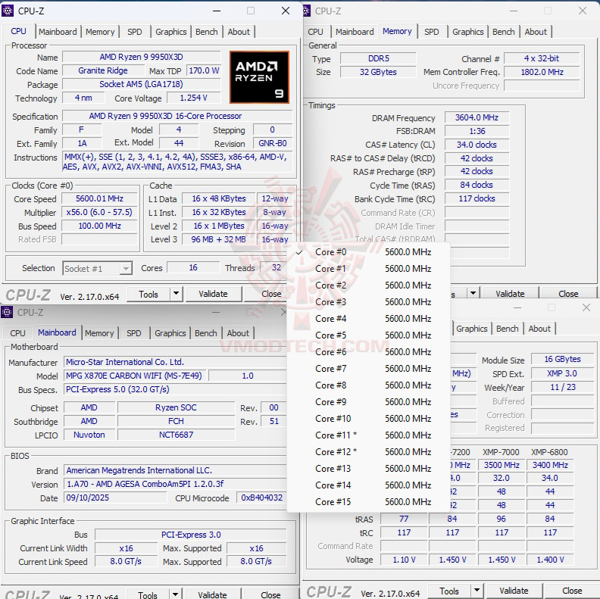Select Core #1 from core clock menu
This screenshot has height=599, width=600.
tap(368, 269)
